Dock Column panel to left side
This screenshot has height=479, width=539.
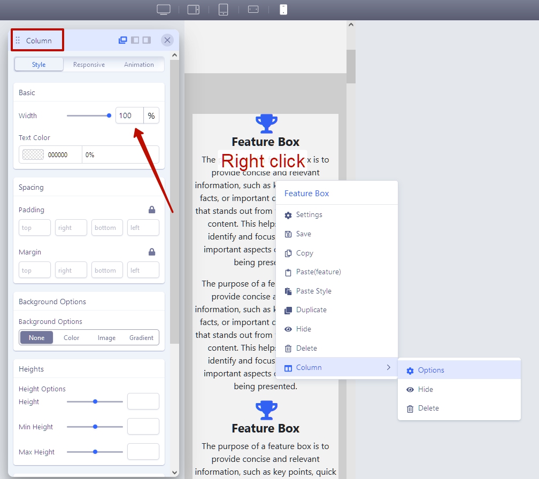pyautogui.click(x=135, y=40)
